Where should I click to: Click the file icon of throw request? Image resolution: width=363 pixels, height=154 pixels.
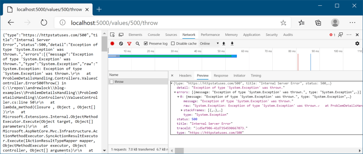112,82
